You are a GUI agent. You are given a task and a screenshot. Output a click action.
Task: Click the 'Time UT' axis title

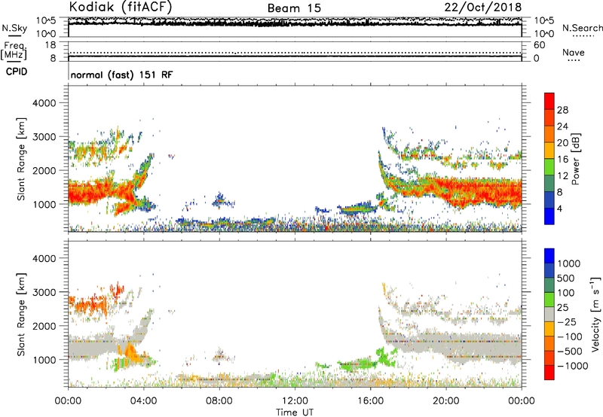[295, 412]
